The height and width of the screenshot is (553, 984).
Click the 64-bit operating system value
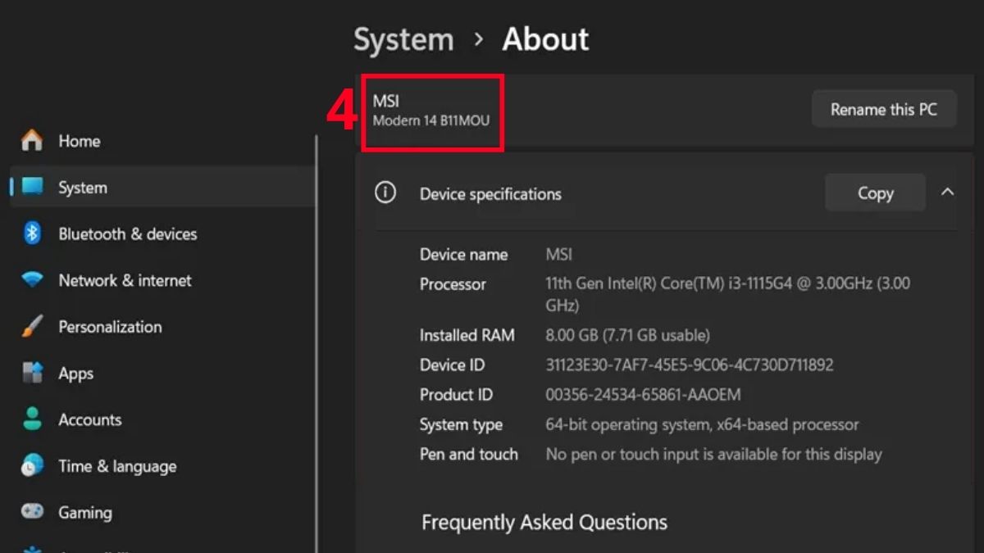(702, 424)
